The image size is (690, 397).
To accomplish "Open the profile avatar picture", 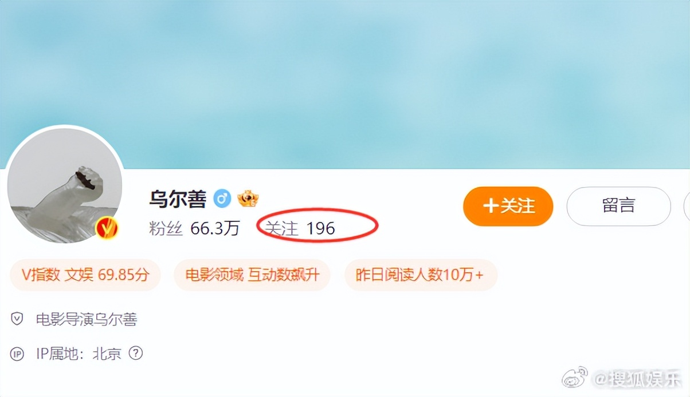I will pos(65,185).
